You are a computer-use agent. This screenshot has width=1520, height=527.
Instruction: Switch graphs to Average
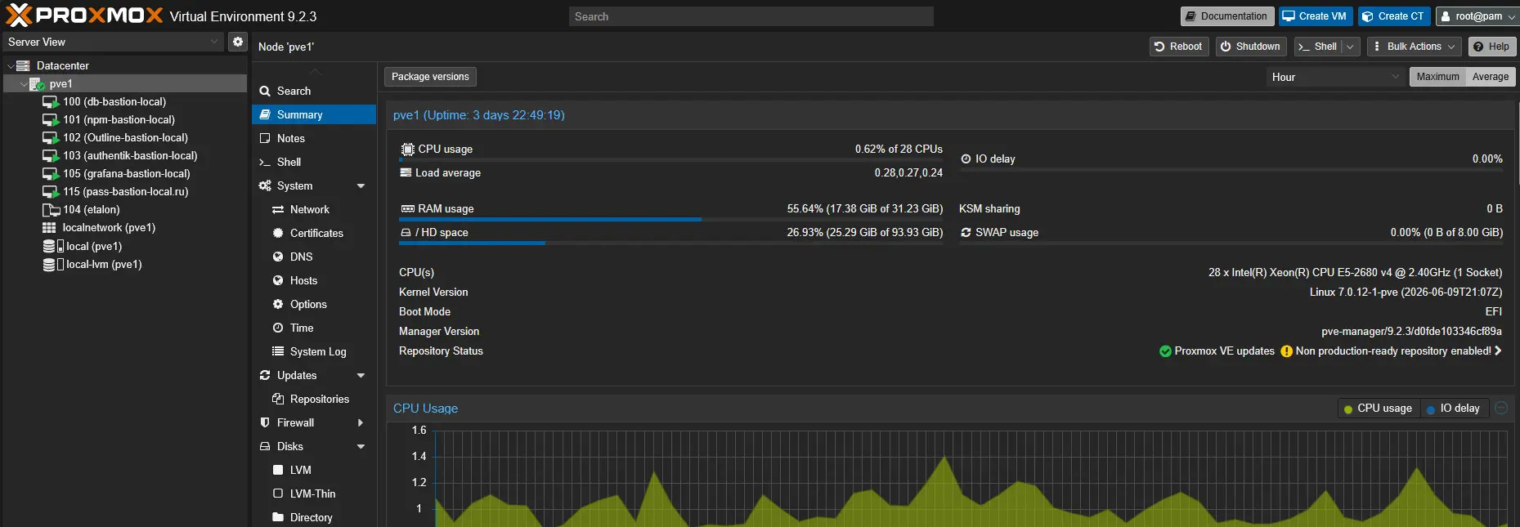tap(1491, 77)
